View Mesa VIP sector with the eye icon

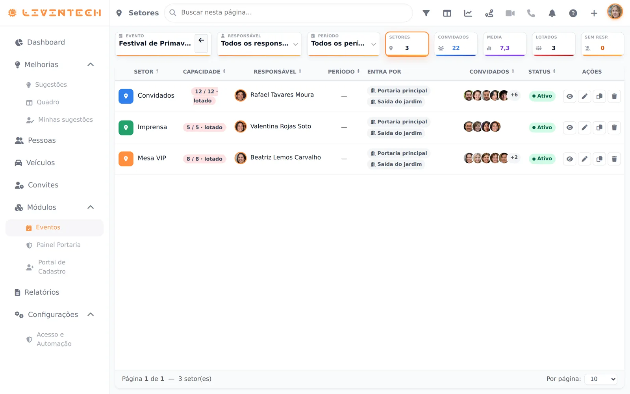pos(570,159)
